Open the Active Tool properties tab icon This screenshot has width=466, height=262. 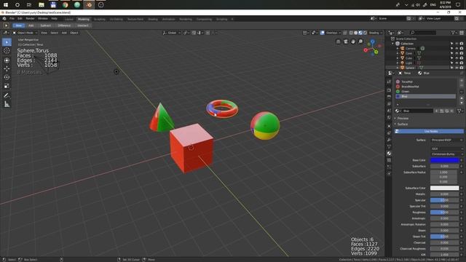389,82
